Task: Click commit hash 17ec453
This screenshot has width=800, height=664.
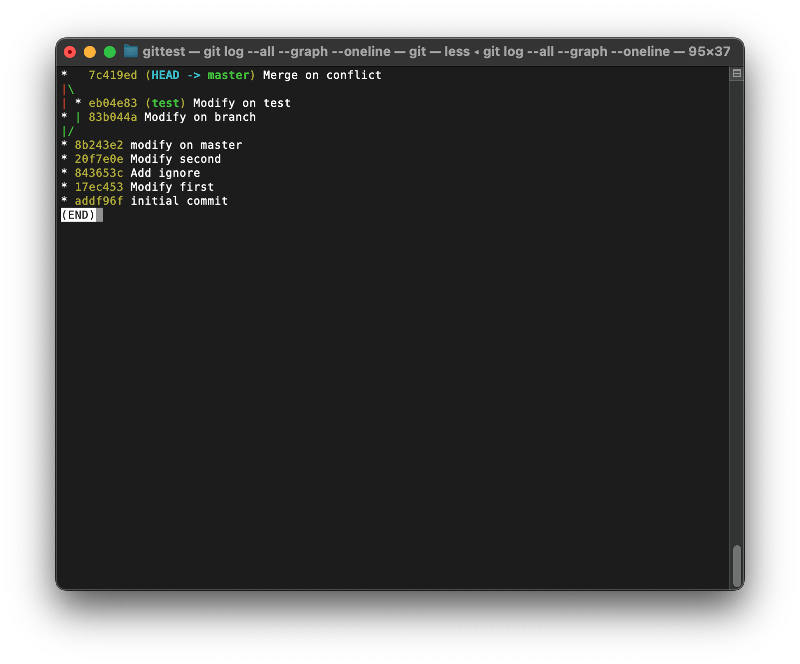Action: [99, 187]
